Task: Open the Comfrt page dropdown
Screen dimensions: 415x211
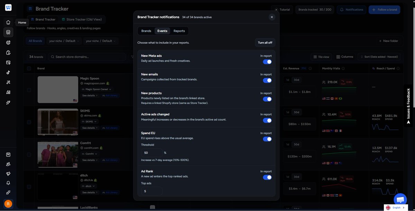Action: pyautogui.click(x=90, y=154)
